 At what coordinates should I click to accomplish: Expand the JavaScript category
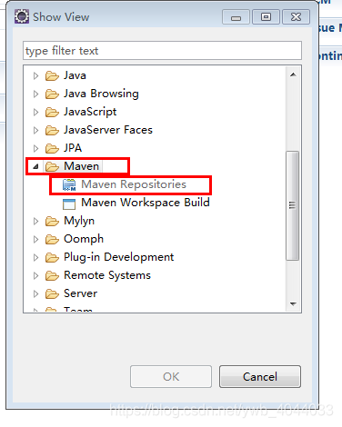(x=35, y=112)
